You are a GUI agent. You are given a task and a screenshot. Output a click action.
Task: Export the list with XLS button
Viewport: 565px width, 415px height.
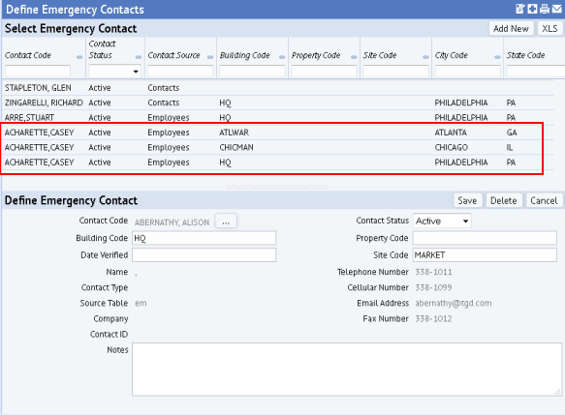(549, 28)
